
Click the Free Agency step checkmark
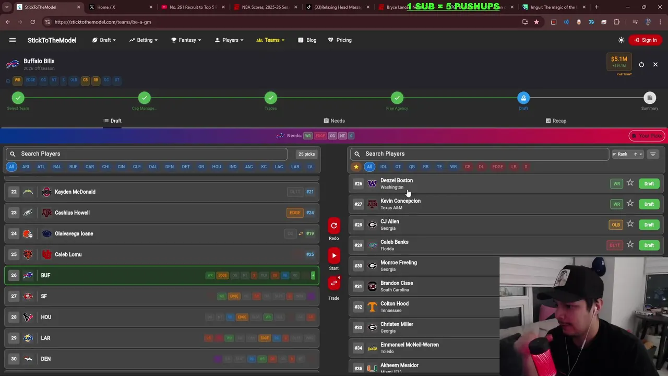coord(397,98)
